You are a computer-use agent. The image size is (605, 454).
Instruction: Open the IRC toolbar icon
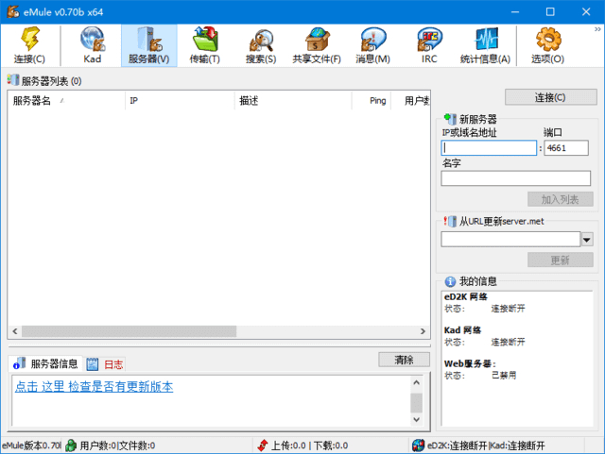point(429,45)
